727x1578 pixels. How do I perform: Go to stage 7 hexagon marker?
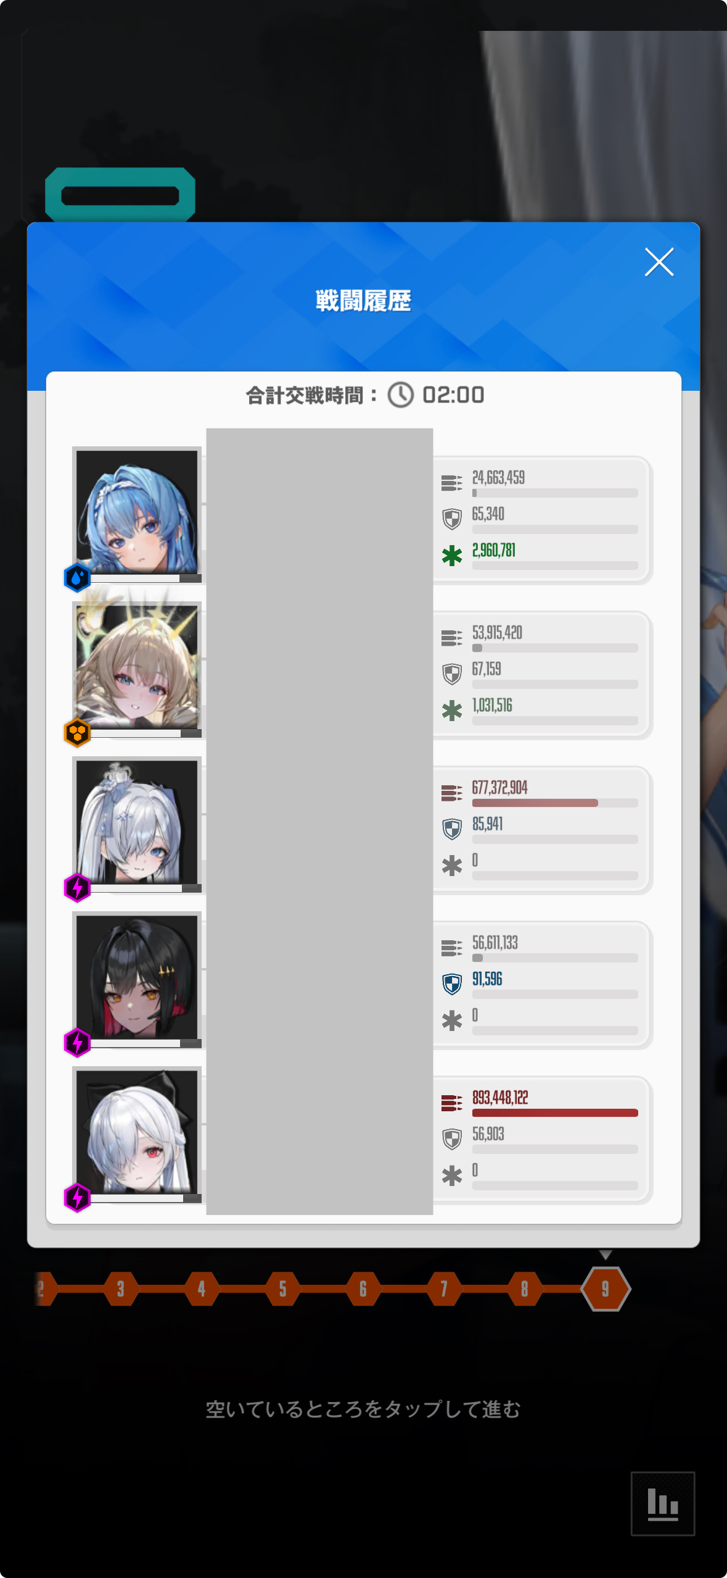coord(444,1289)
